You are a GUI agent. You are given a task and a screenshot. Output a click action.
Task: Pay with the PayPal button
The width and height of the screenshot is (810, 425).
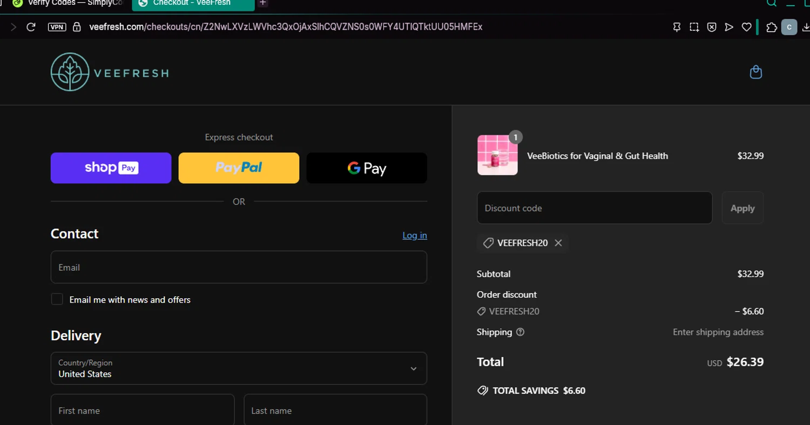point(239,168)
